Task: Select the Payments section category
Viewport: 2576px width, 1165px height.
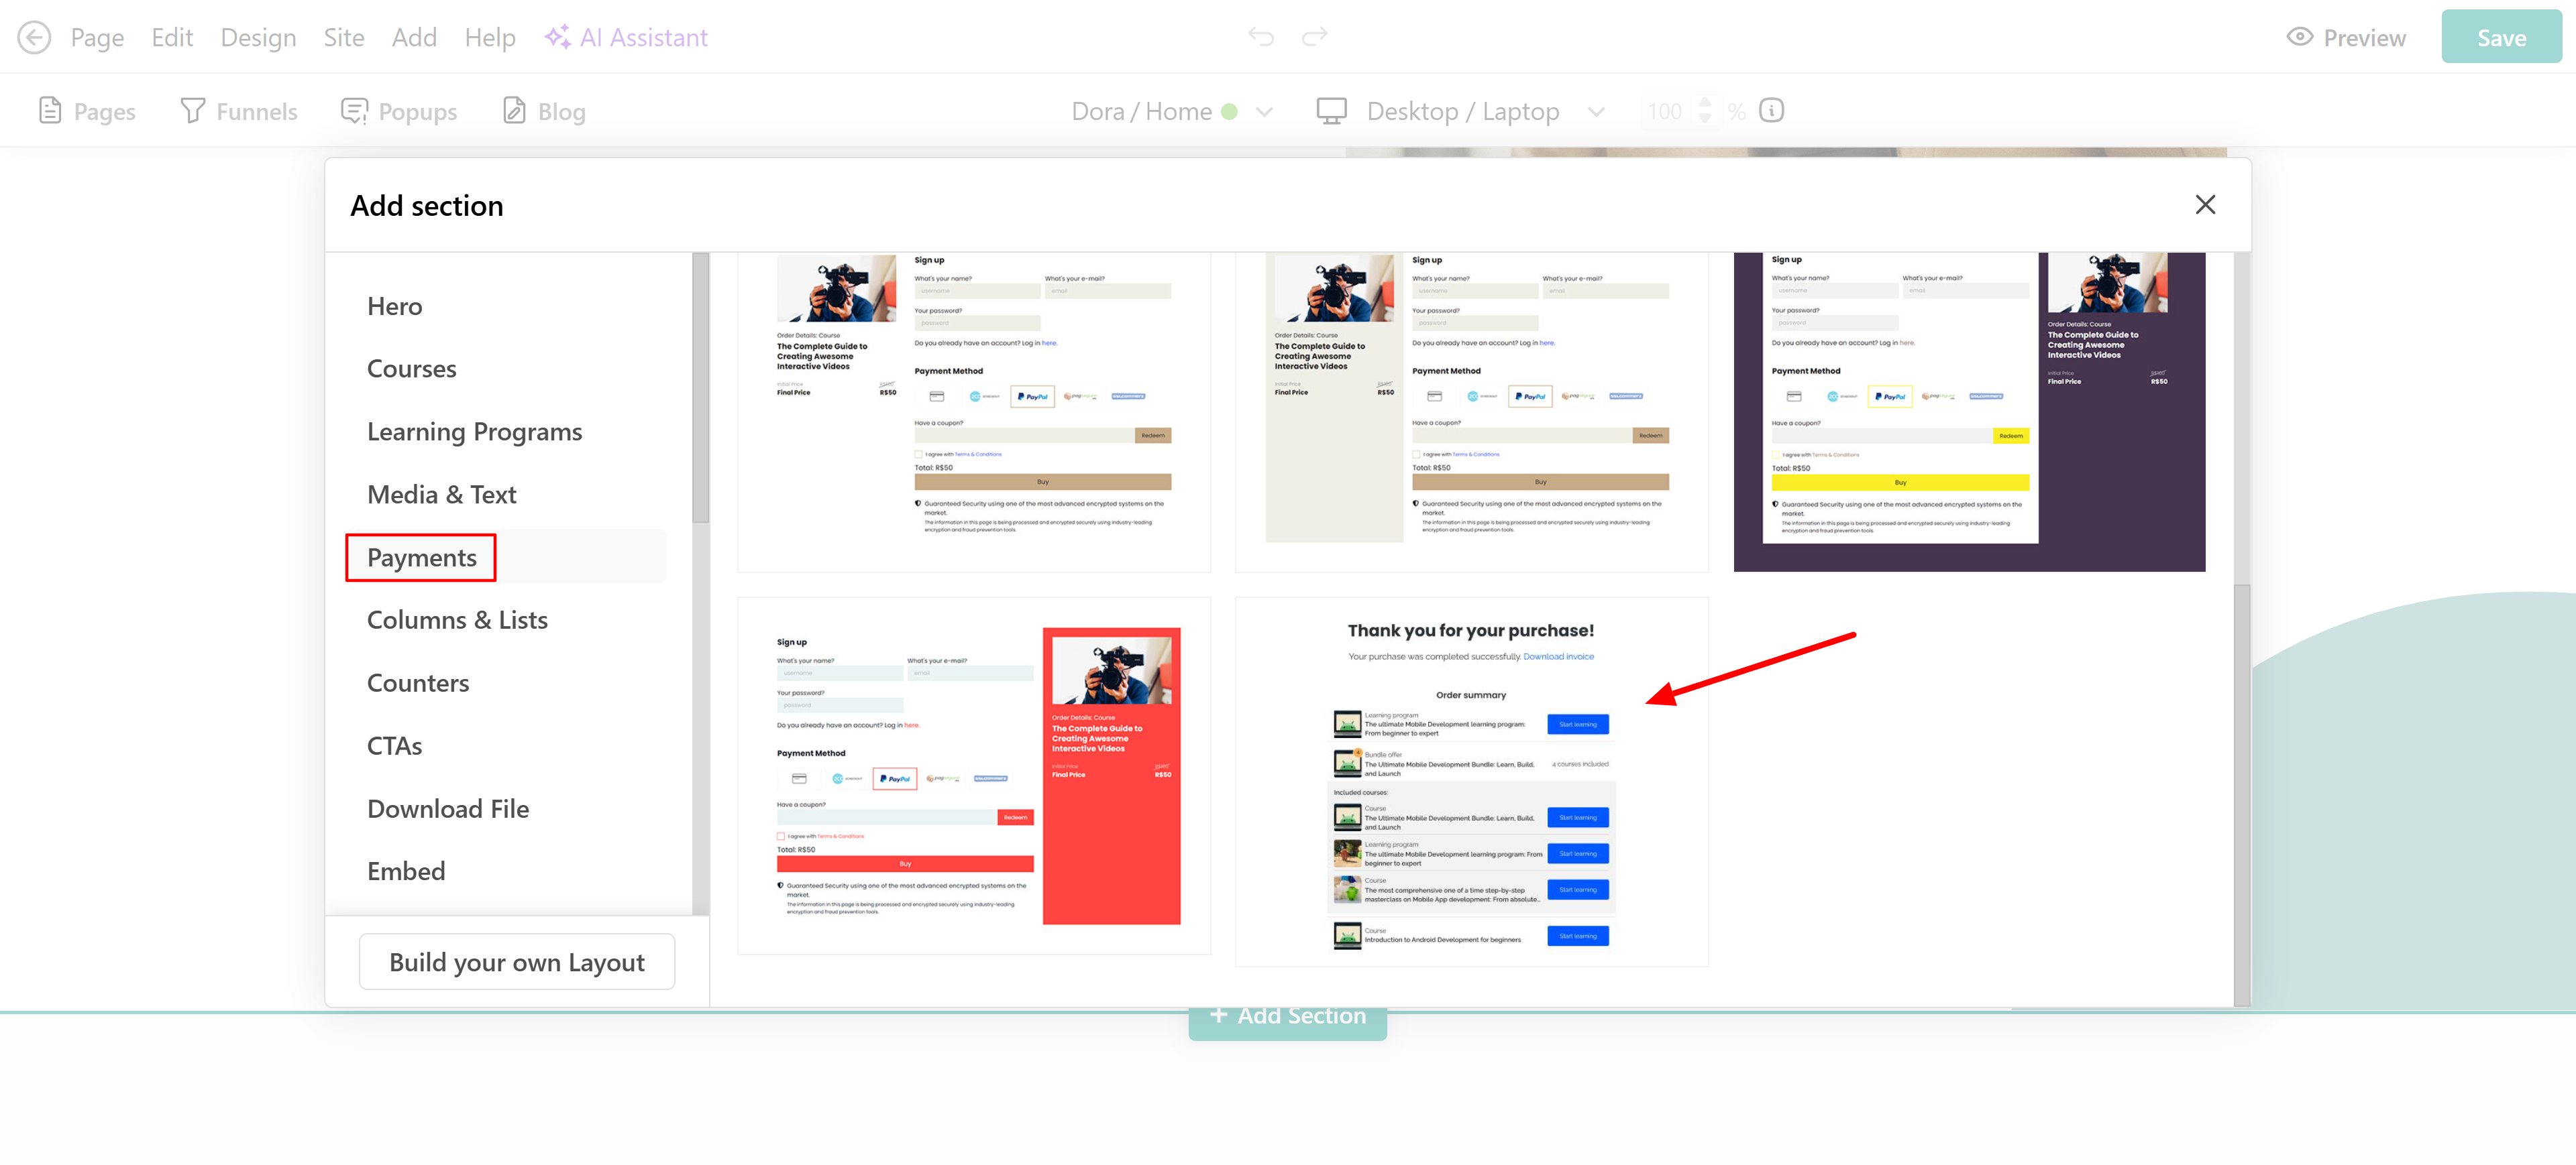Action: click(421, 558)
